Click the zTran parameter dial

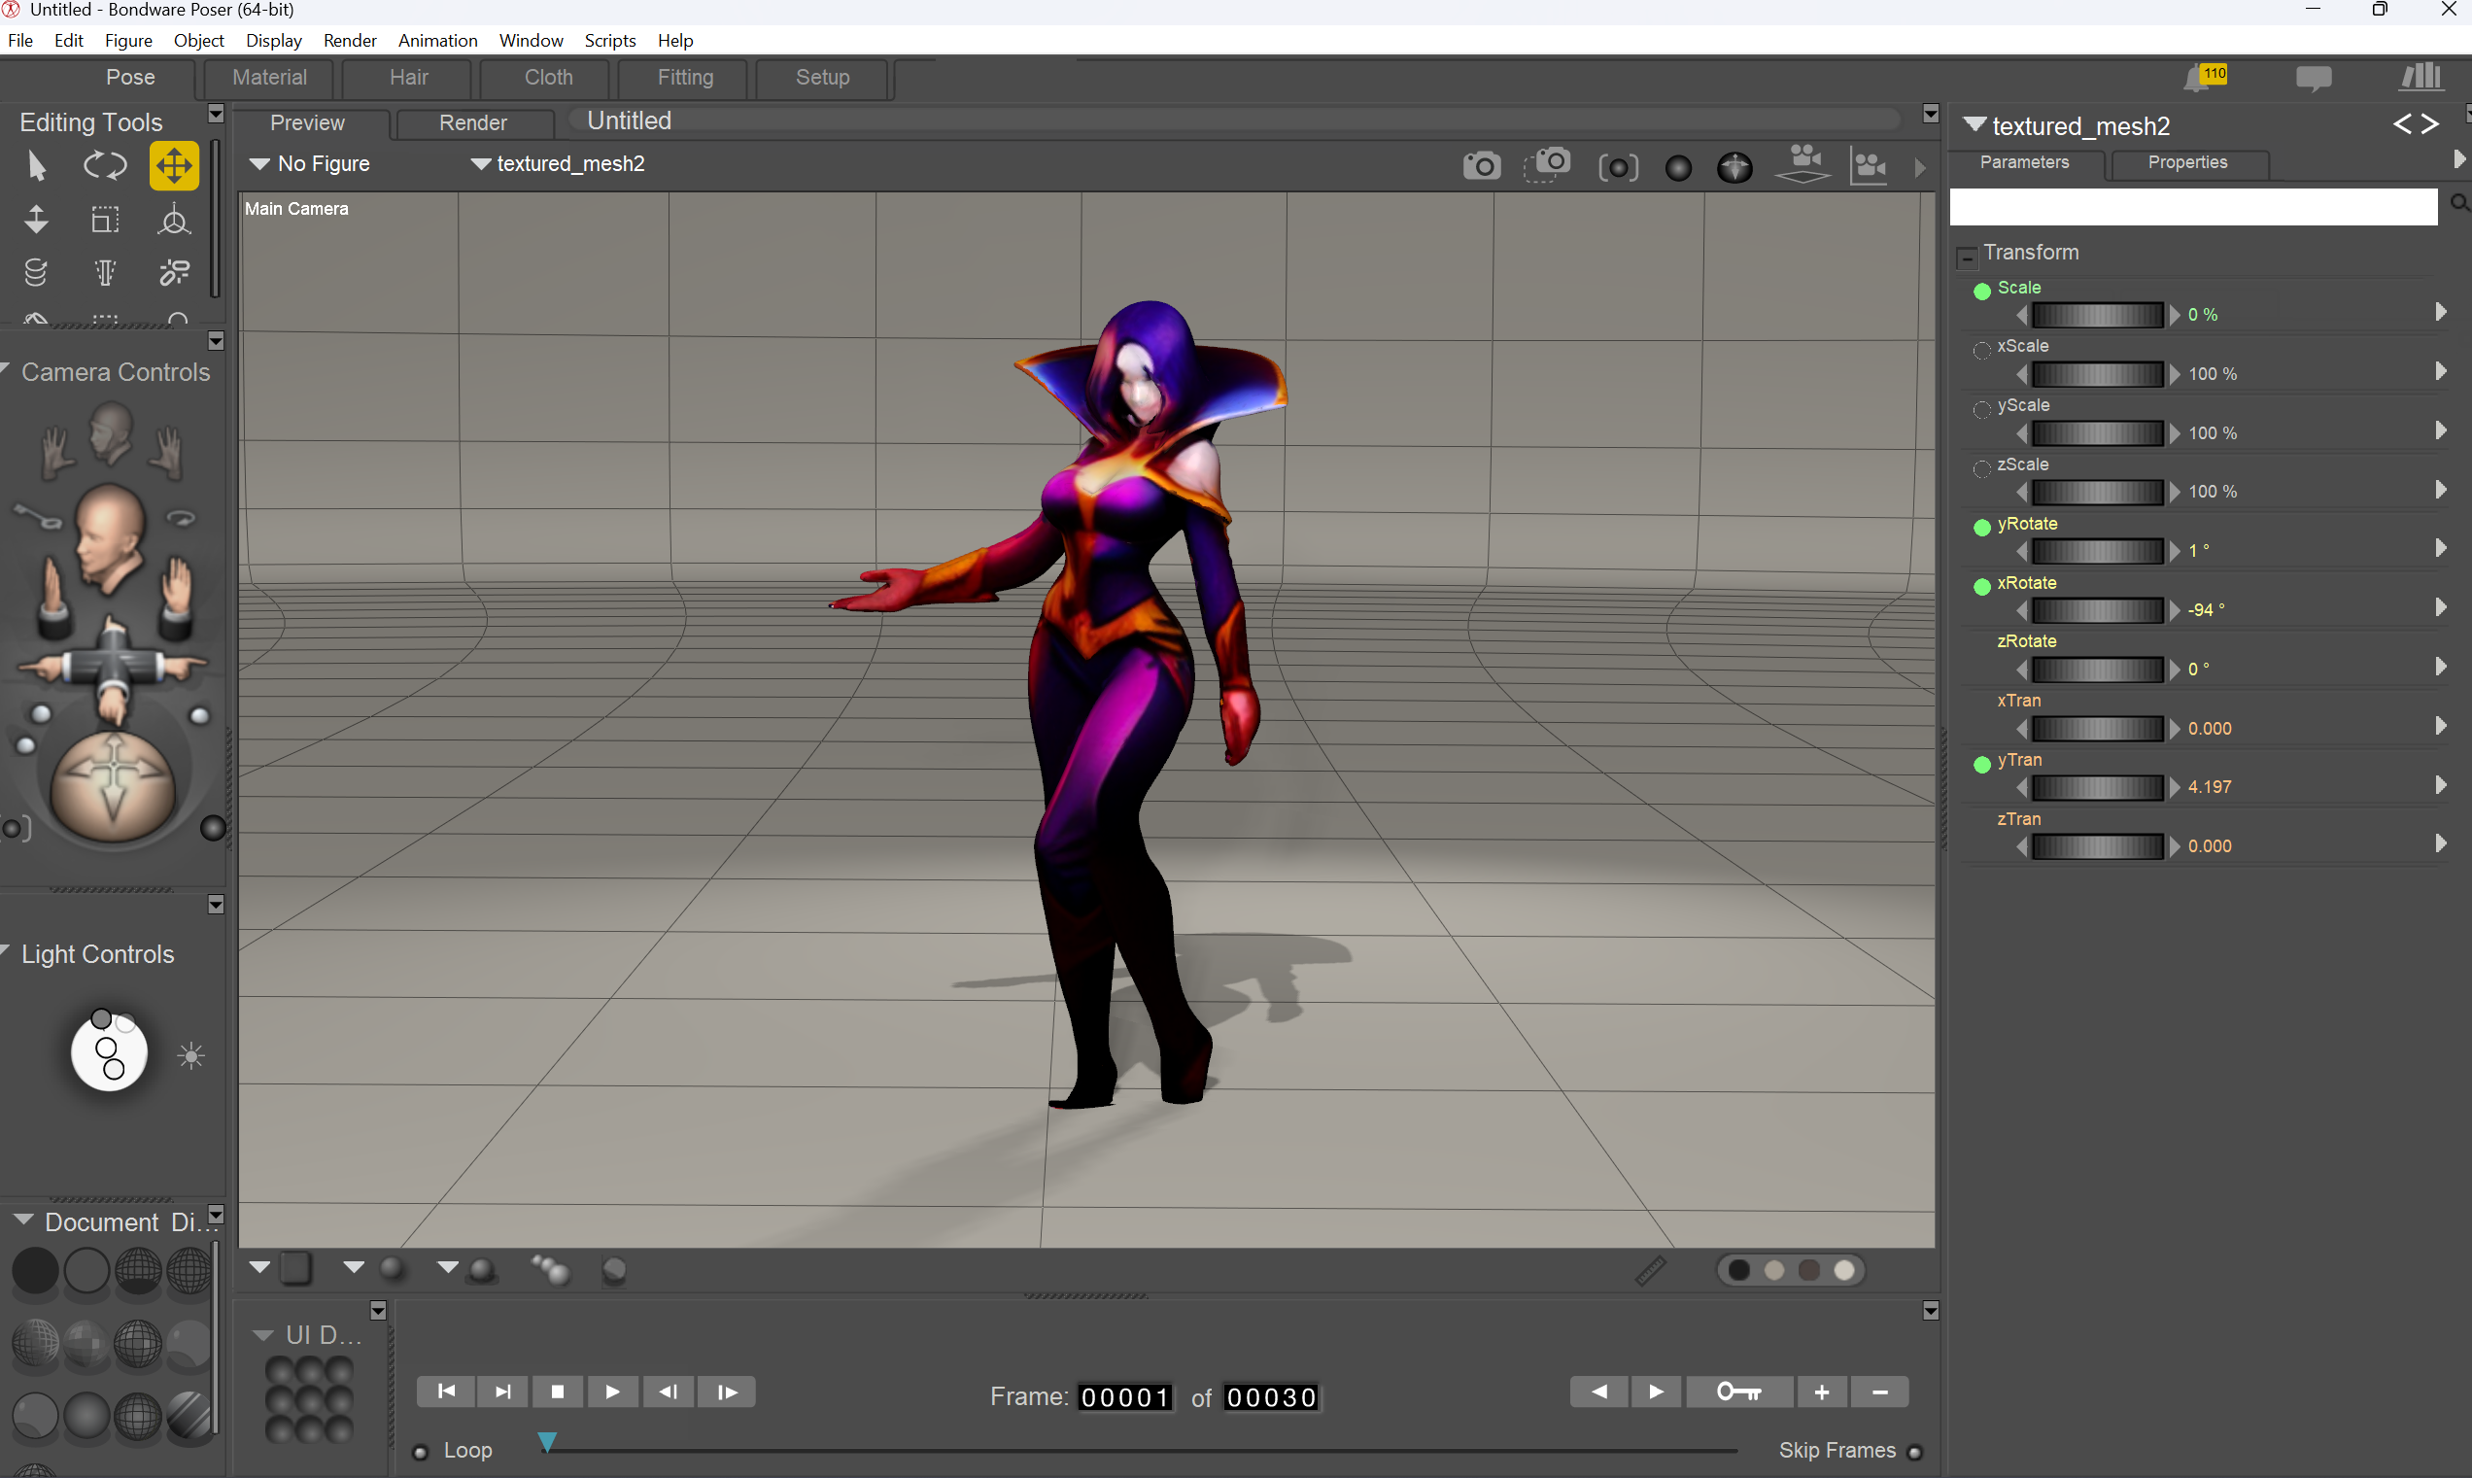coord(2098,845)
